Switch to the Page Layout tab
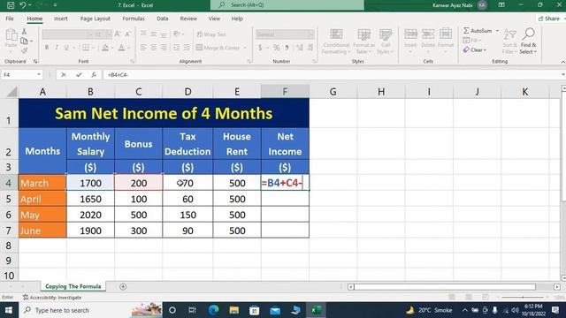Image resolution: width=566 pixels, height=318 pixels. 95,19
